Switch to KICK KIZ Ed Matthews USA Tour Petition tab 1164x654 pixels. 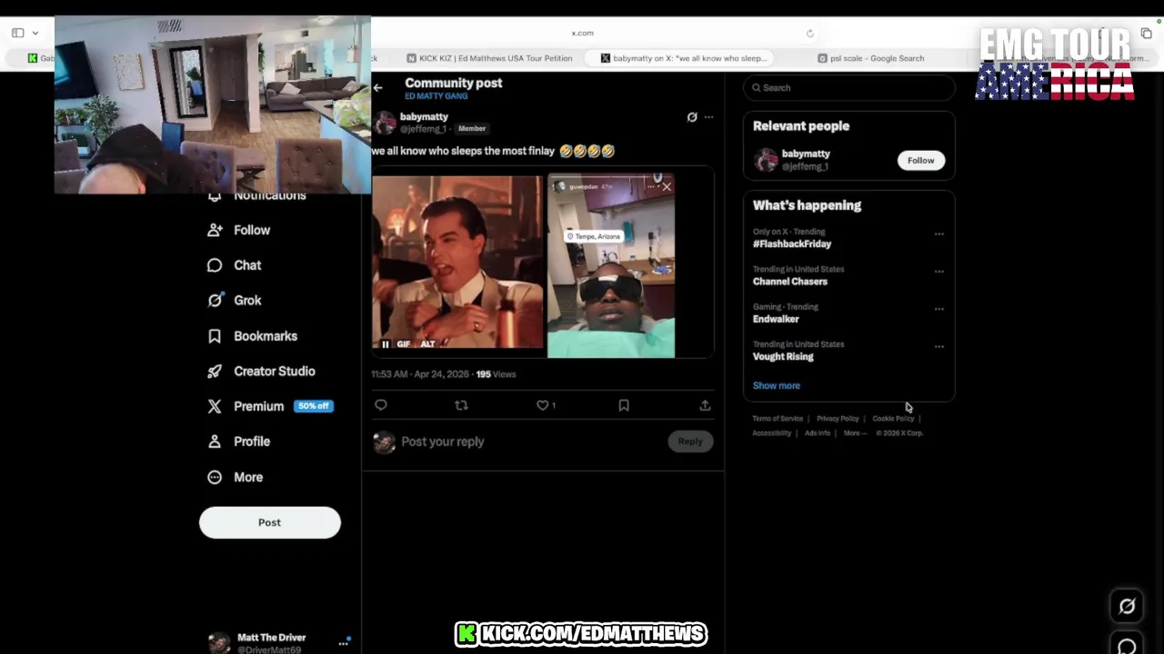(490, 58)
